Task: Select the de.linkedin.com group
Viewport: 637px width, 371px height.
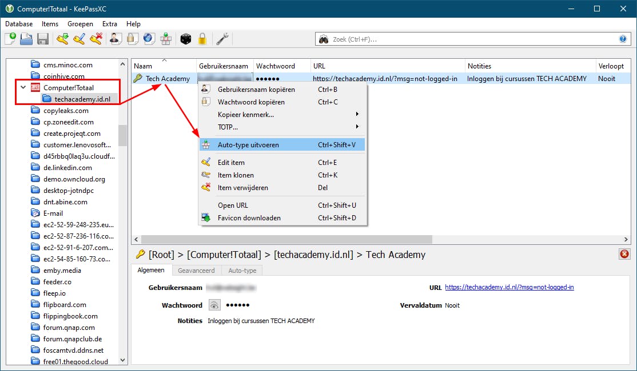Action: point(67,167)
